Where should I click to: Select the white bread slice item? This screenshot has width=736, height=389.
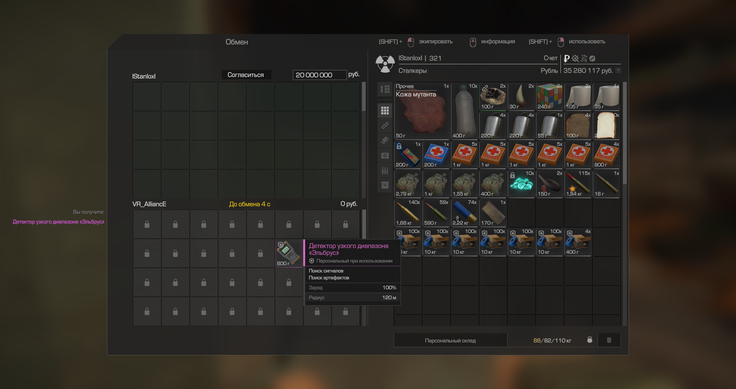pyautogui.click(x=606, y=125)
